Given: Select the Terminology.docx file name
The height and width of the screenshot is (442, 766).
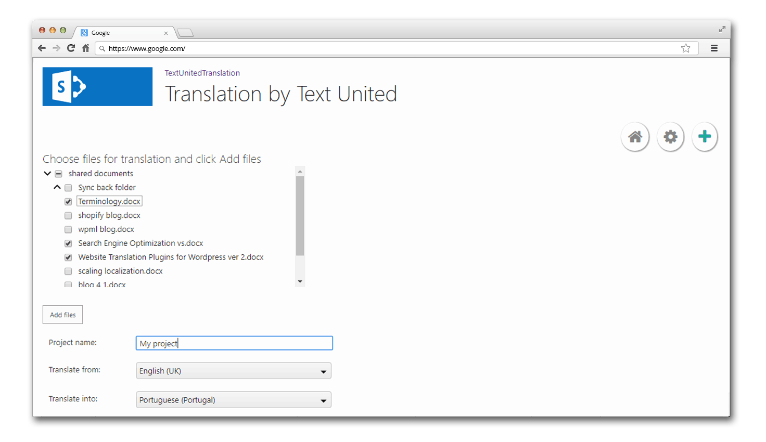Looking at the screenshot, I should [x=109, y=201].
